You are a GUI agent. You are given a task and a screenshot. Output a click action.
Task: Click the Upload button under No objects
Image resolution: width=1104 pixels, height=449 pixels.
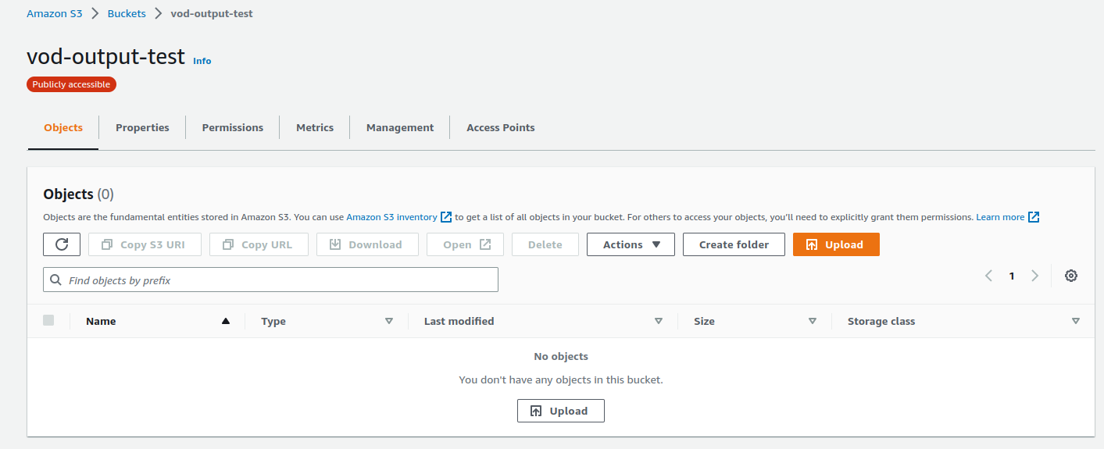[x=560, y=411]
